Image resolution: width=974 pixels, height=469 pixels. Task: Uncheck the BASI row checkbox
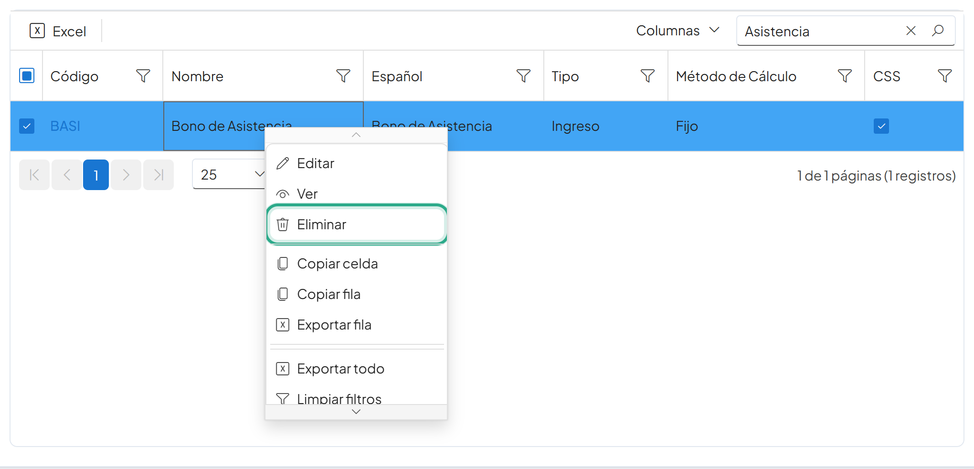click(27, 126)
